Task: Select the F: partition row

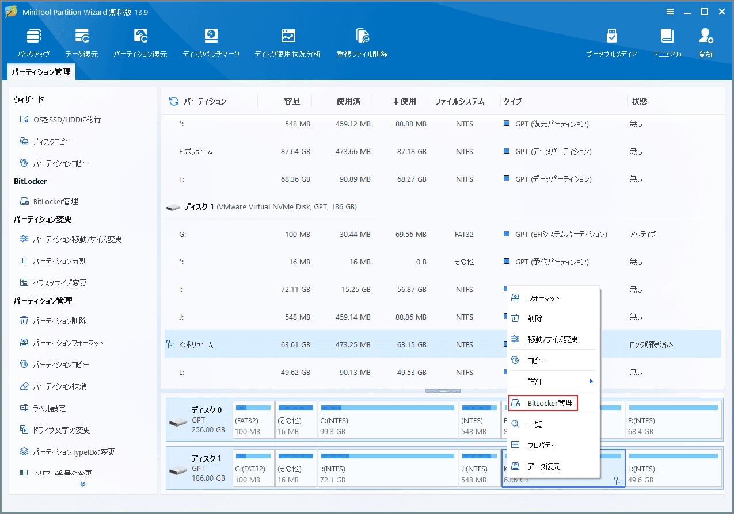Action: pyautogui.click(x=443, y=179)
